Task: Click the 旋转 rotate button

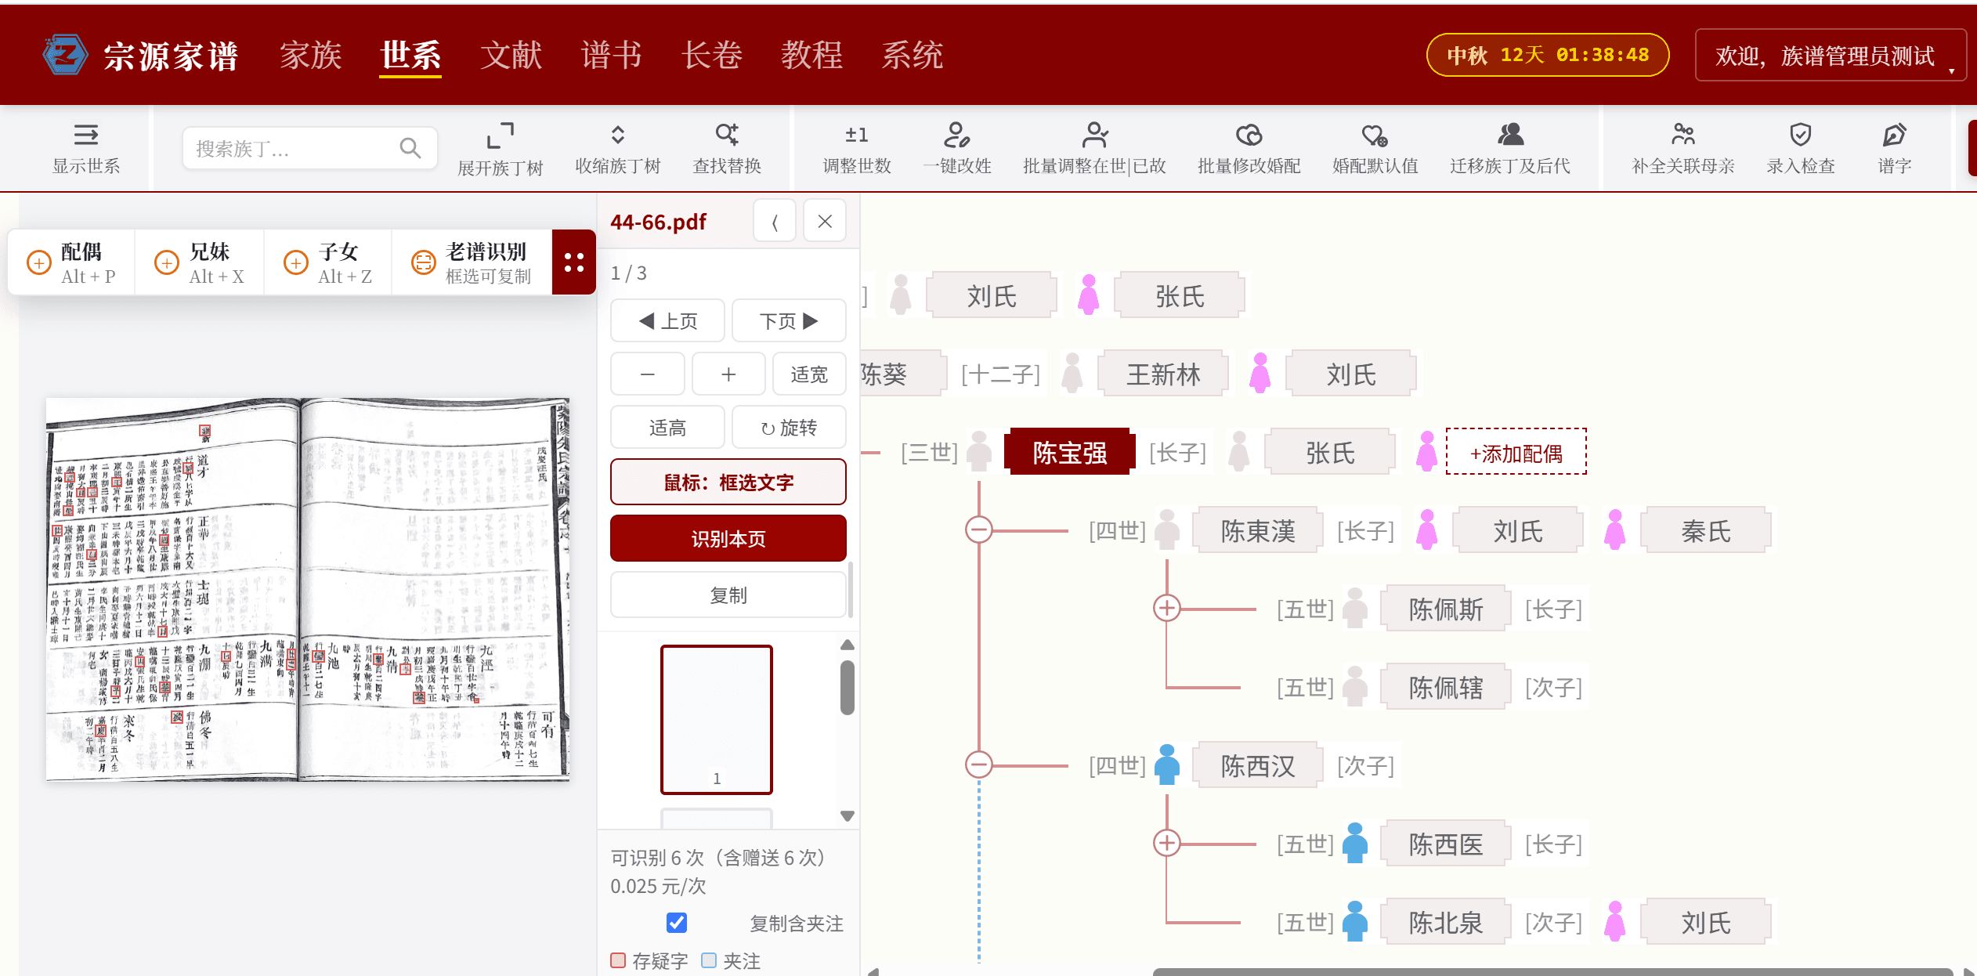Action: [789, 427]
